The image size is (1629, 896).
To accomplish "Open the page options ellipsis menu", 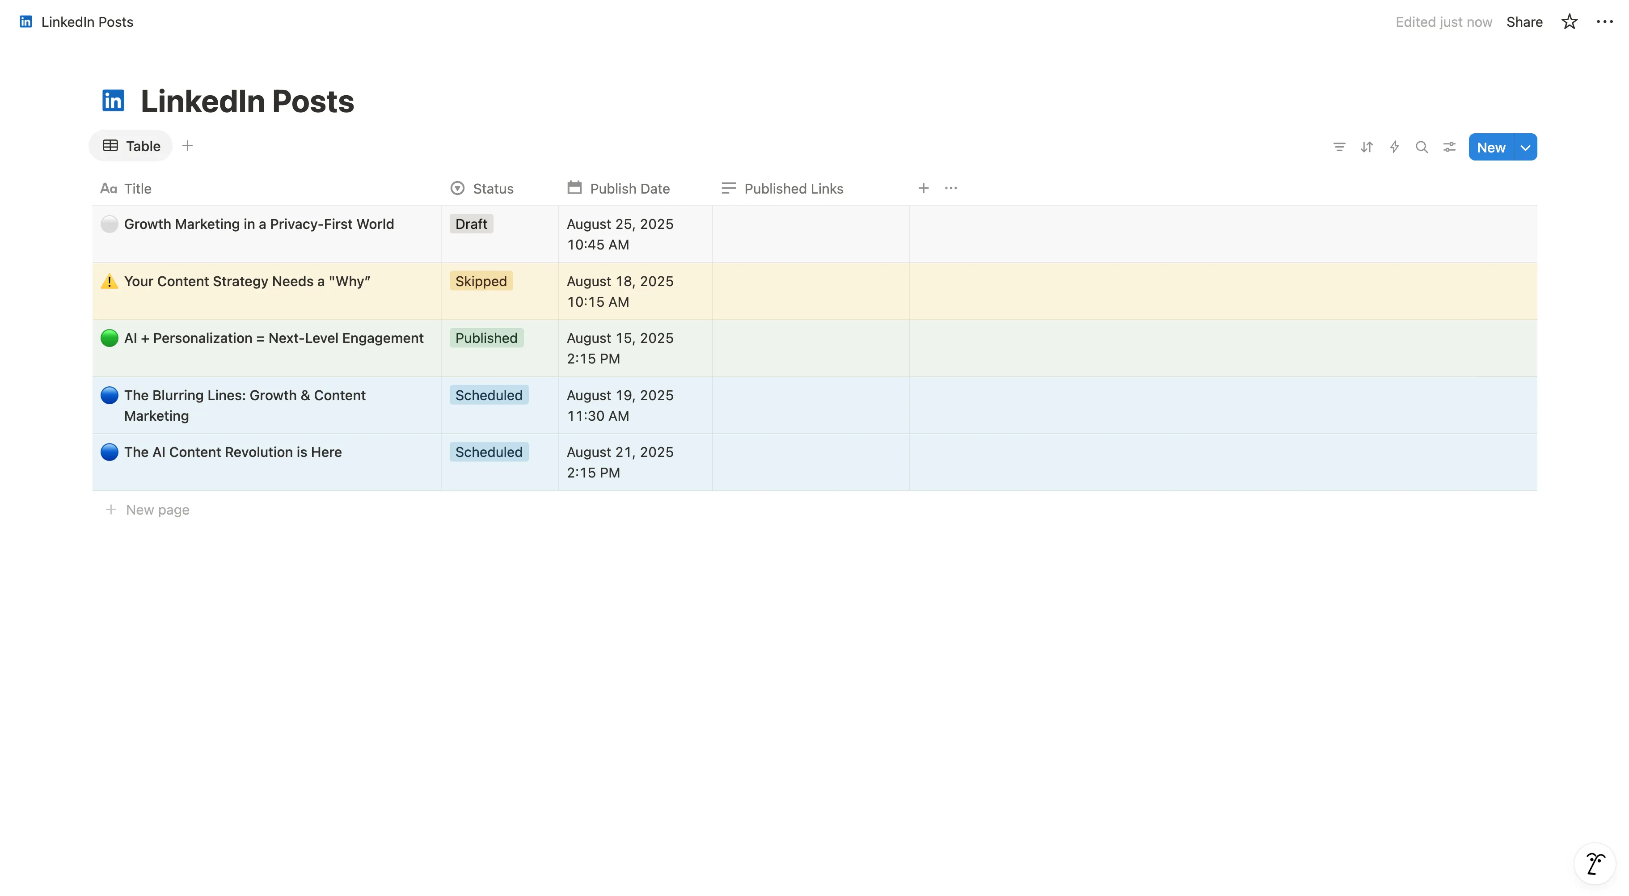I will point(1604,21).
